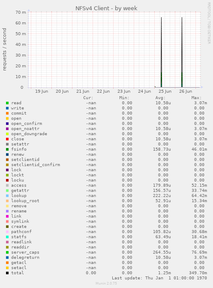
Task: Click the 25 Jun spike in the graph
Action: click(x=161, y=52)
